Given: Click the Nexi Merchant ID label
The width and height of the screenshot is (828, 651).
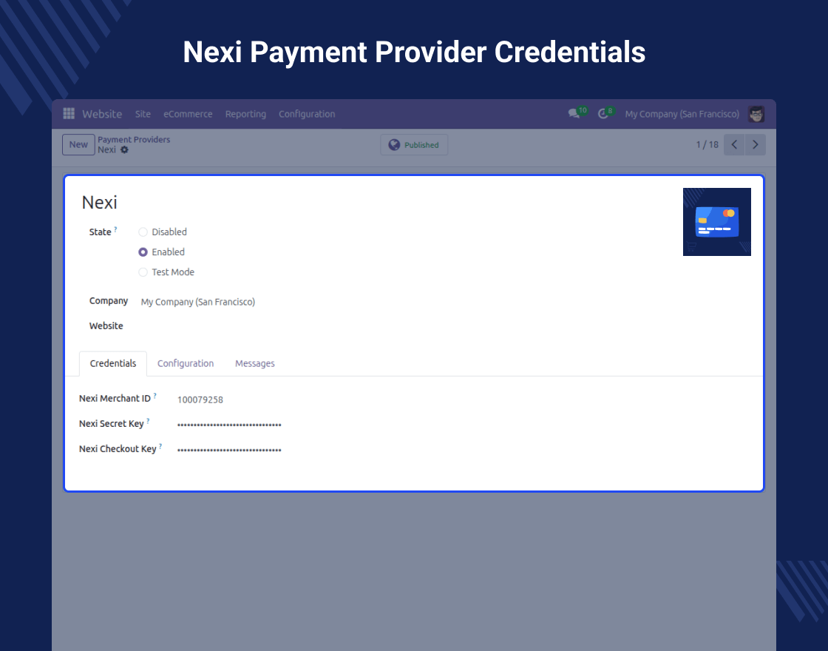Looking at the screenshot, I should (115, 399).
